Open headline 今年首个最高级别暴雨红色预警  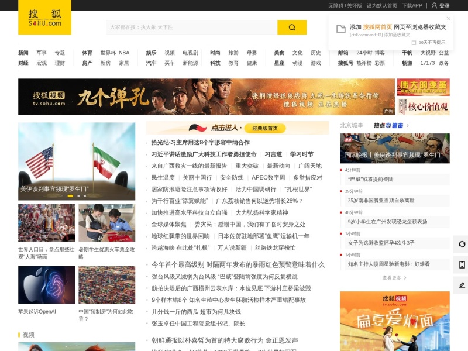point(238,265)
